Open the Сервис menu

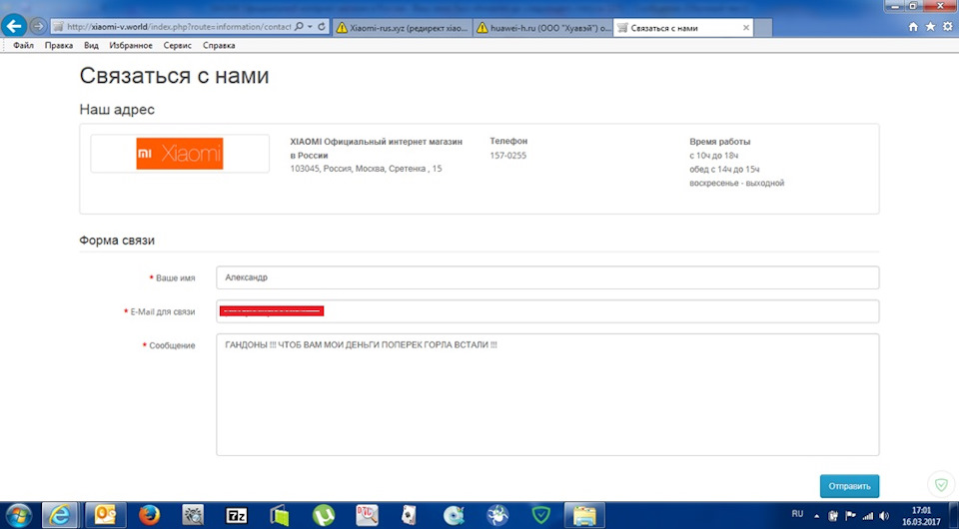pyautogui.click(x=178, y=45)
